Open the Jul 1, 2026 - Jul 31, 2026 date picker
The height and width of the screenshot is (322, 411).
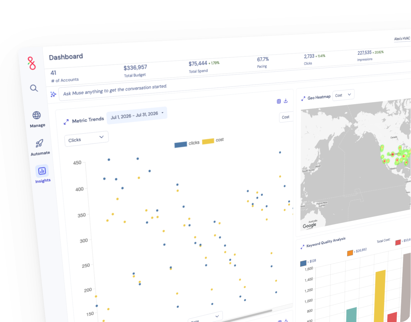[x=137, y=115]
